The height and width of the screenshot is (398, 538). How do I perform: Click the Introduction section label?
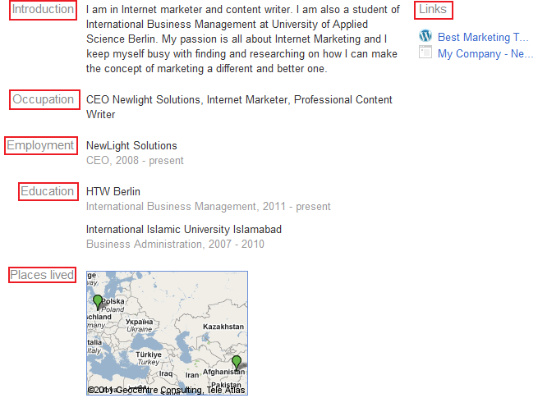[43, 10]
